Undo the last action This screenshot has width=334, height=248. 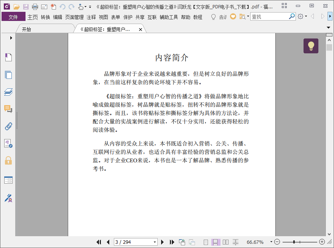[x=62, y=7]
